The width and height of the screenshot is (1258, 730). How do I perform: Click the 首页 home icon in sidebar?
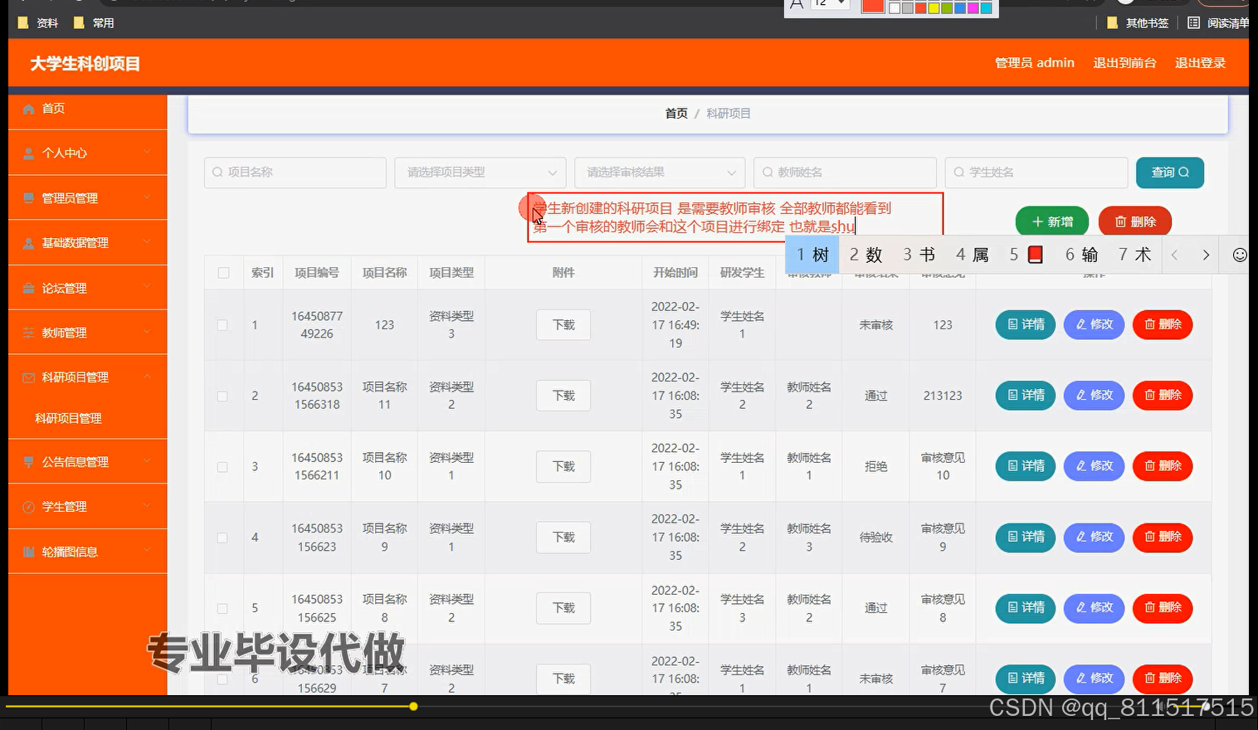pyautogui.click(x=29, y=109)
